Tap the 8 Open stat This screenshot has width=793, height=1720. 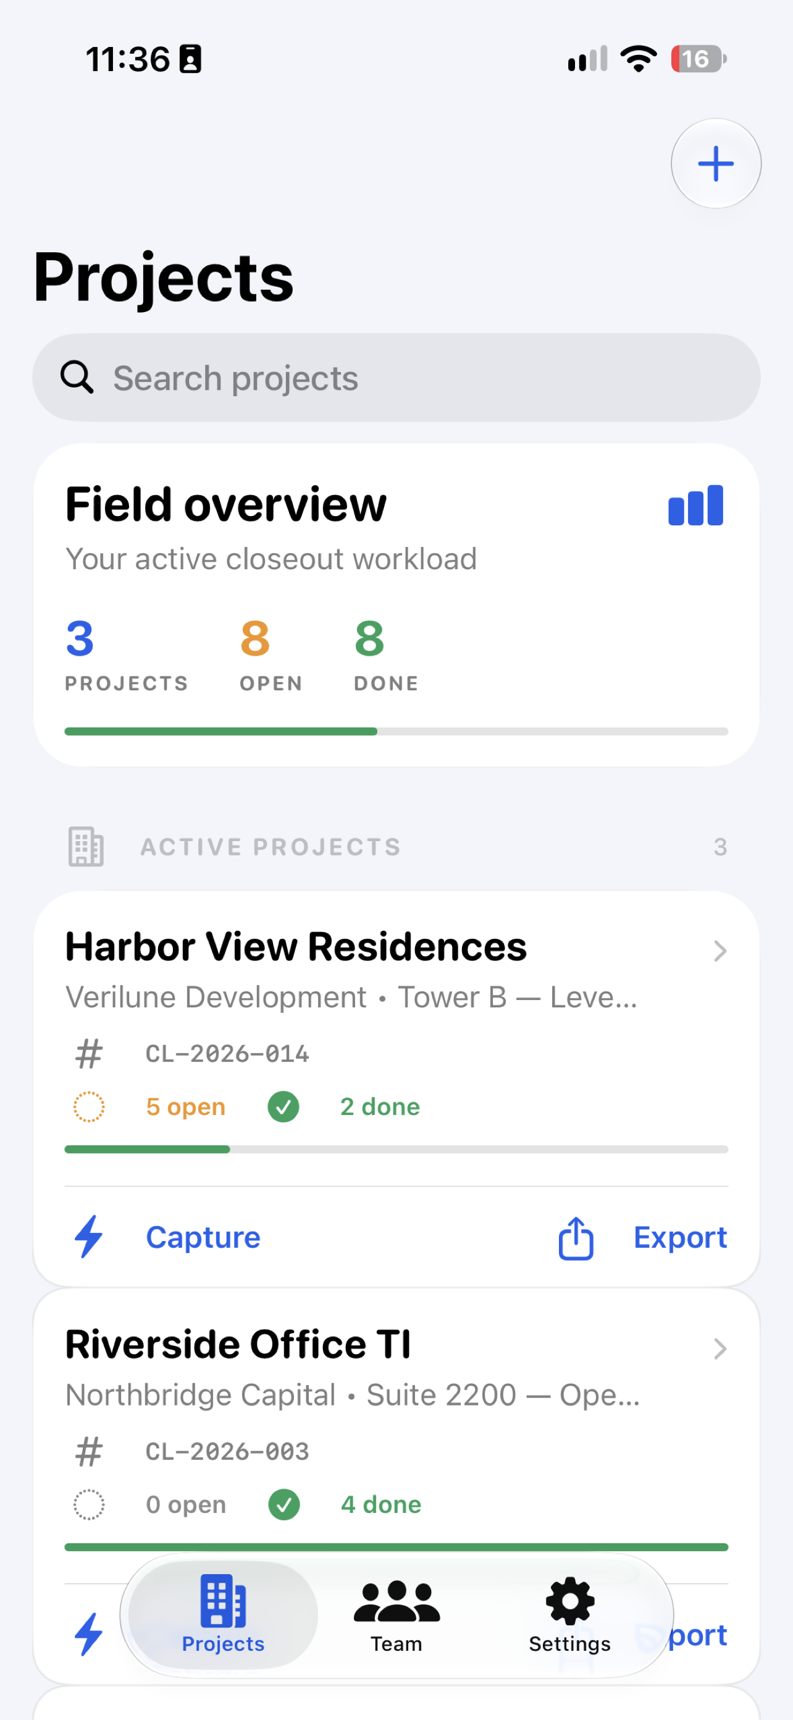pos(271,655)
